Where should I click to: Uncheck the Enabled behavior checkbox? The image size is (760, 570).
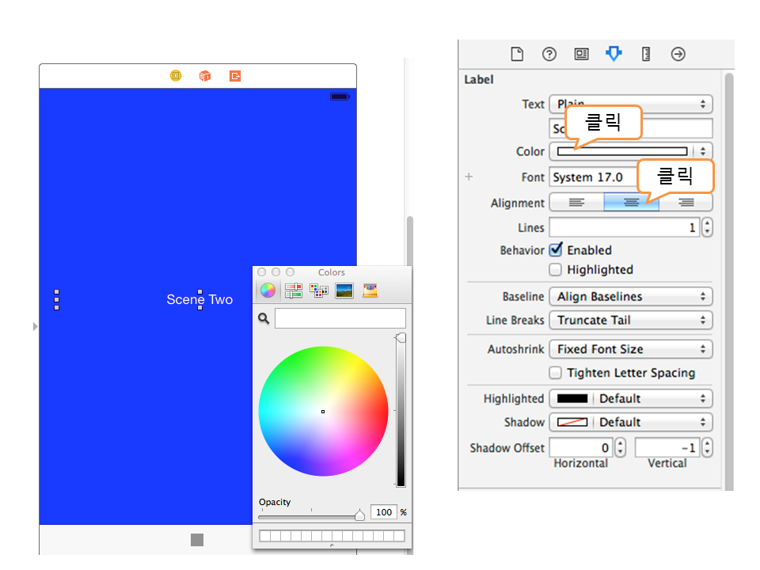click(x=556, y=249)
